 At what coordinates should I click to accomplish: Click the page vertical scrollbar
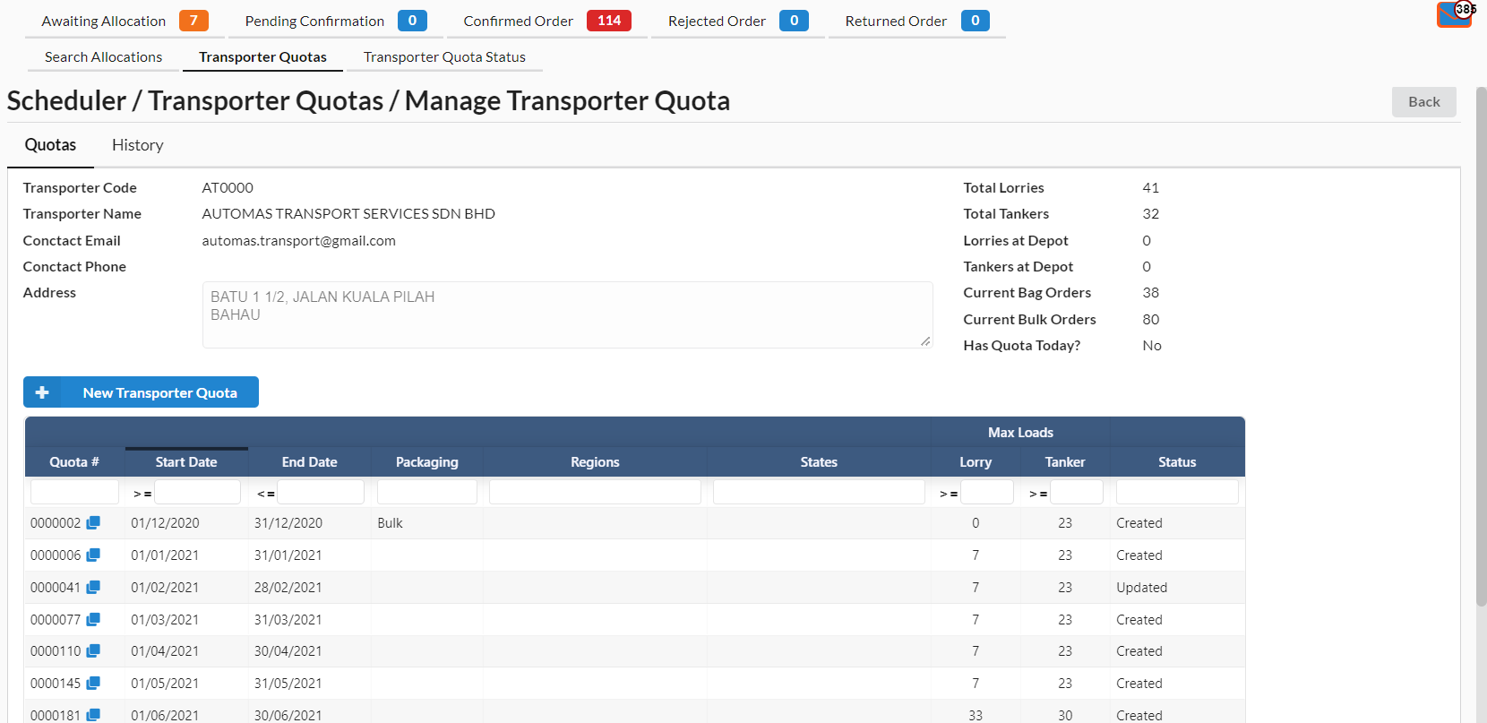coord(1481,346)
